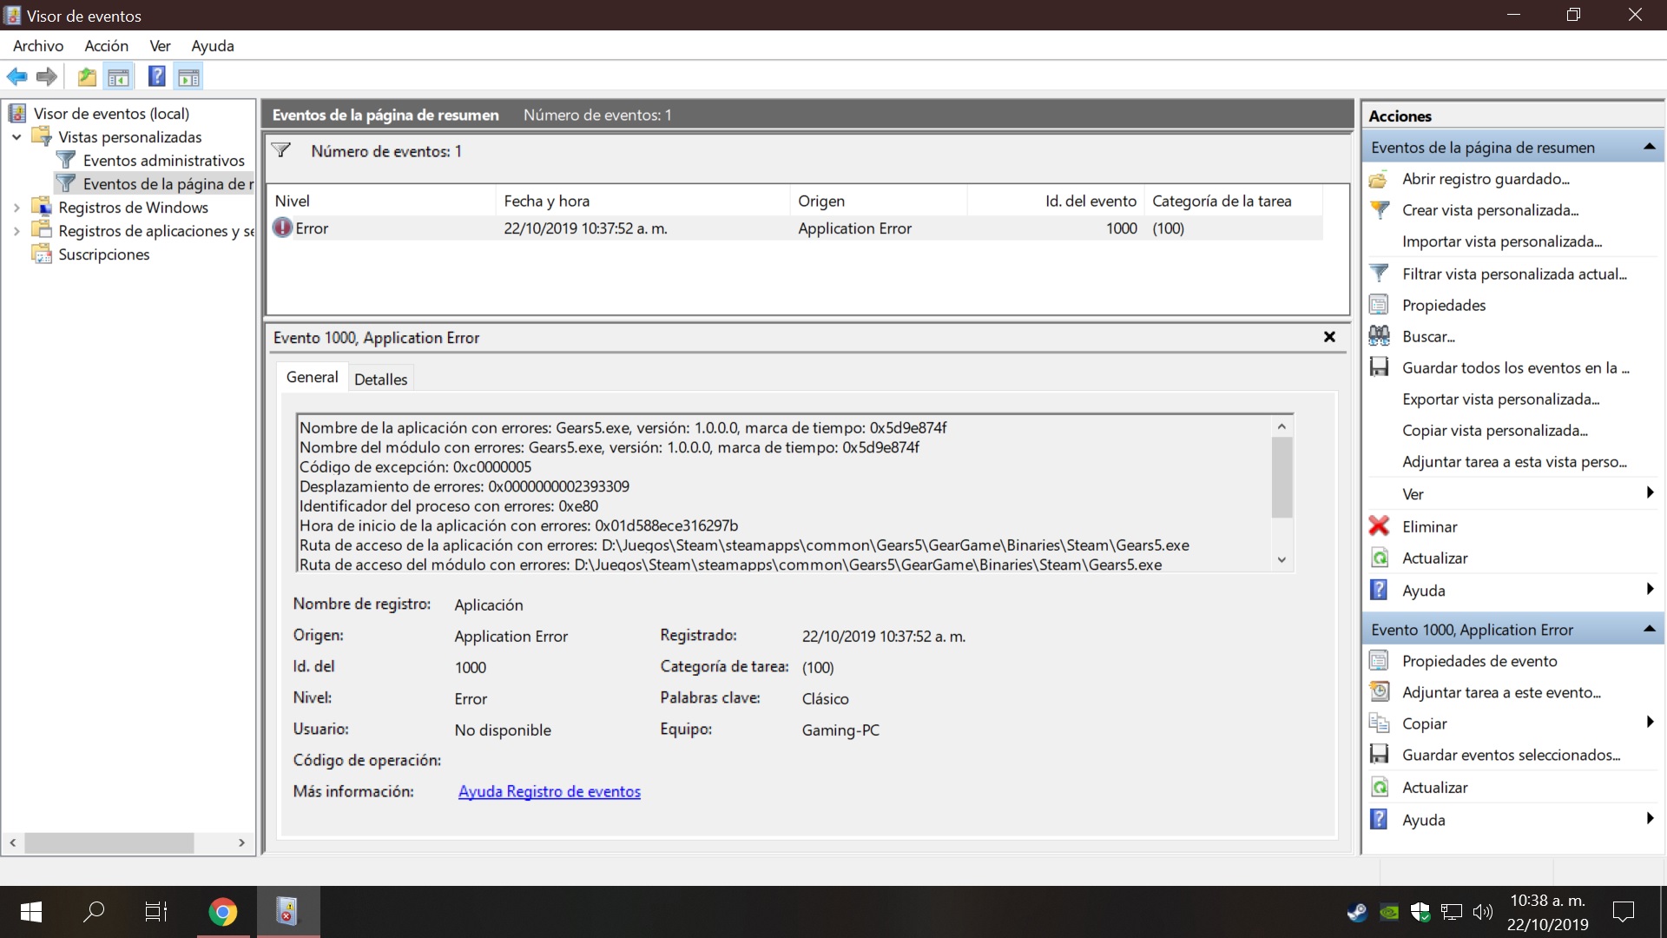Close the Evento 1000 preview pane
The height and width of the screenshot is (938, 1667).
click(x=1329, y=337)
